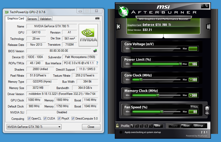This screenshot has height=142, width=221.
Task: Click the Fan Speed slider handle
Action: pyautogui.click(x=162, y=112)
